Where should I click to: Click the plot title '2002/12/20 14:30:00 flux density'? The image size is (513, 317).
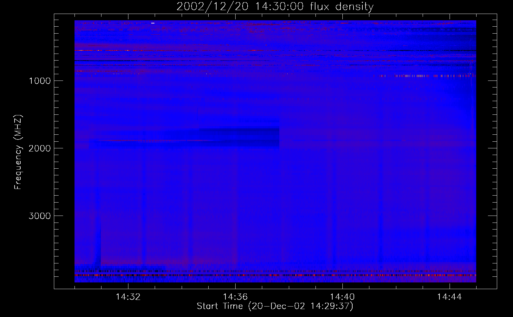[275, 6]
